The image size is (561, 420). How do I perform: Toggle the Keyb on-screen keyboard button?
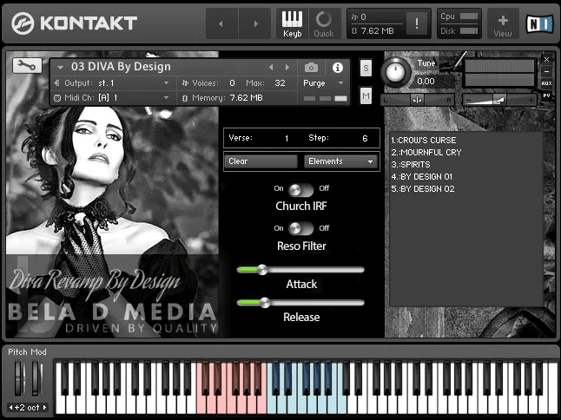tap(292, 24)
